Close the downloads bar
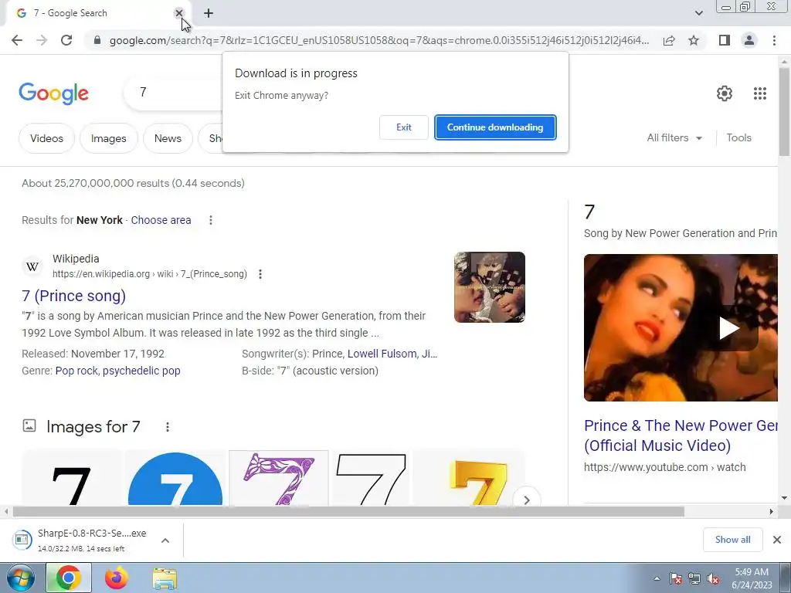The width and height of the screenshot is (791, 593). tap(777, 540)
